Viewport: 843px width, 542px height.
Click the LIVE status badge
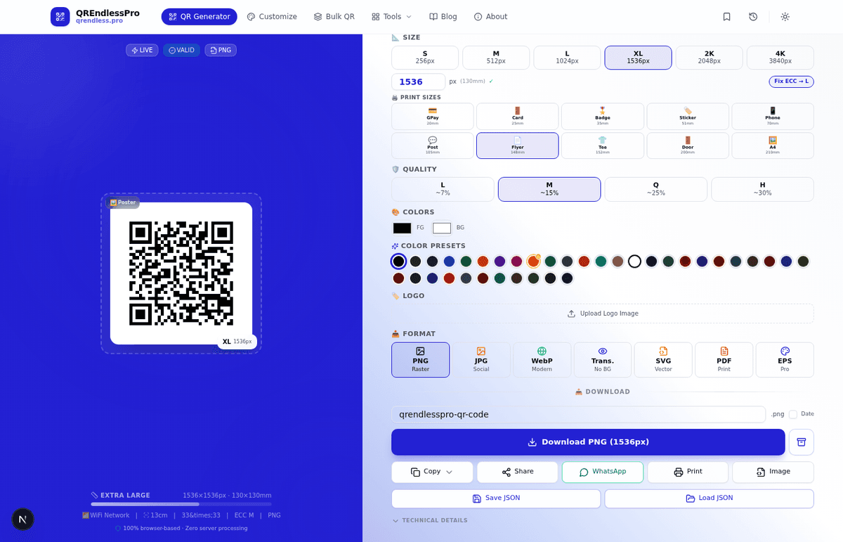pos(142,50)
